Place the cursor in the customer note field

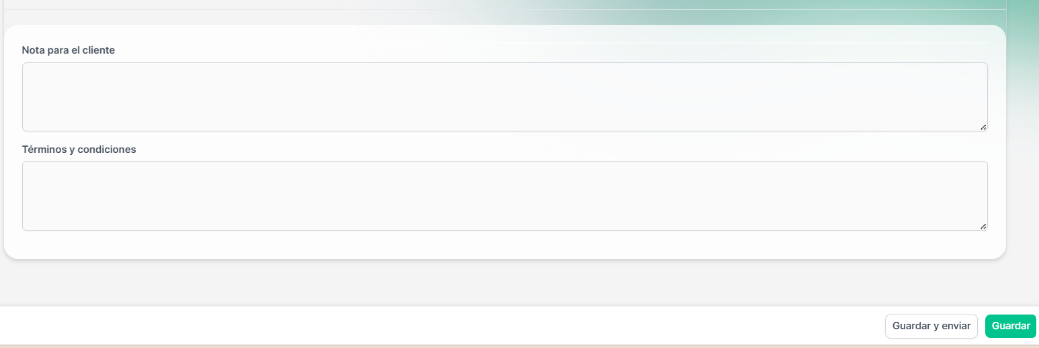pos(505,97)
